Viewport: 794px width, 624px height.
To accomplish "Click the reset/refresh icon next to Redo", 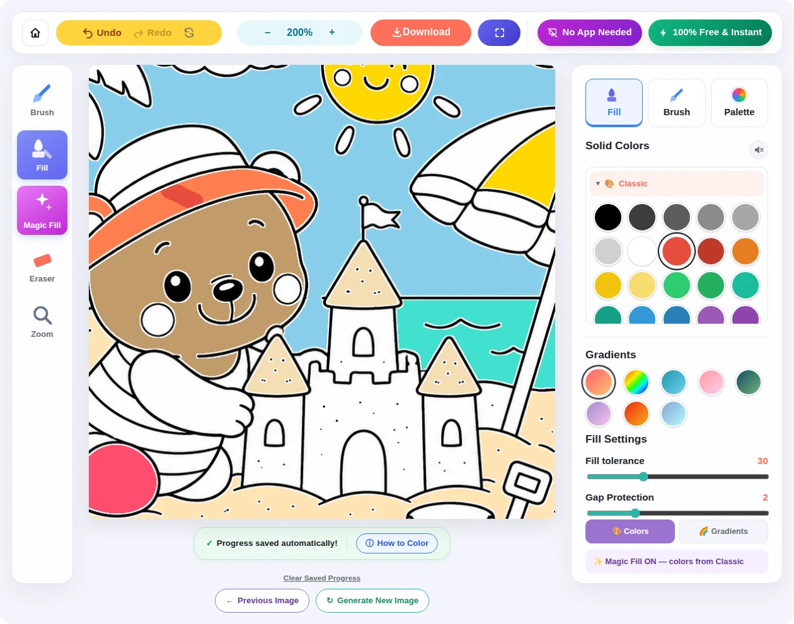I will 189,33.
